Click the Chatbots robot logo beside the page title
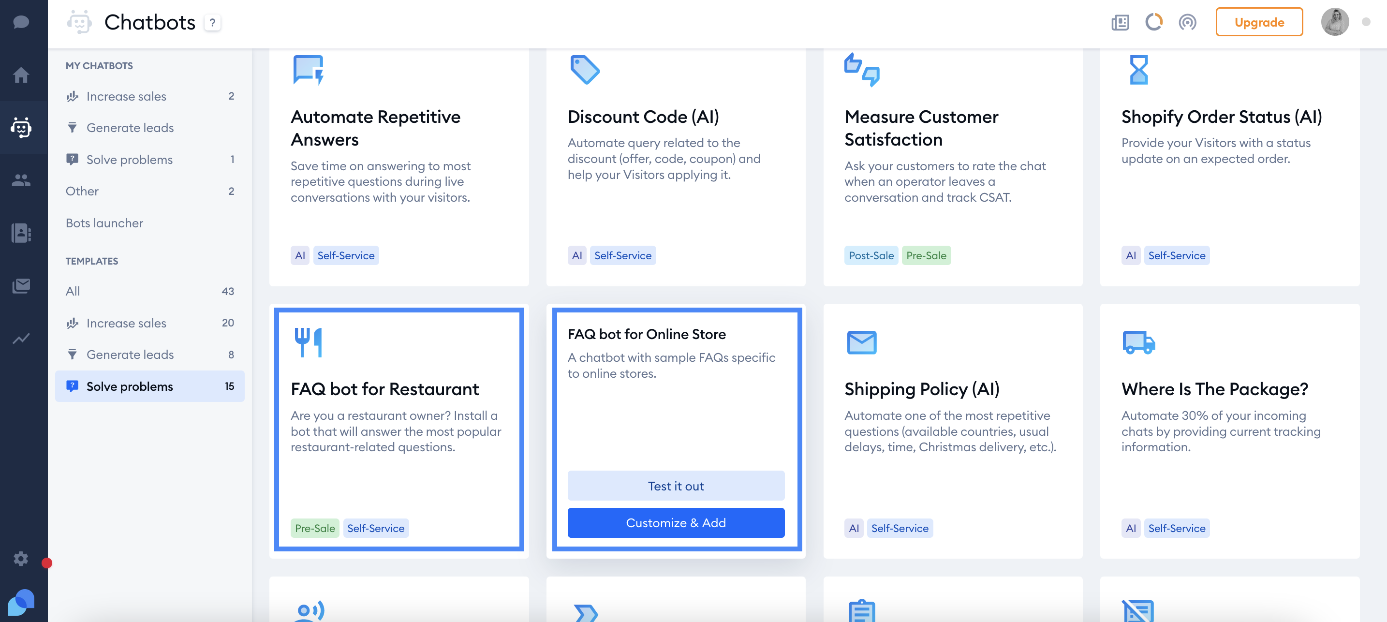Screen dimensions: 1387x622 point(79,22)
